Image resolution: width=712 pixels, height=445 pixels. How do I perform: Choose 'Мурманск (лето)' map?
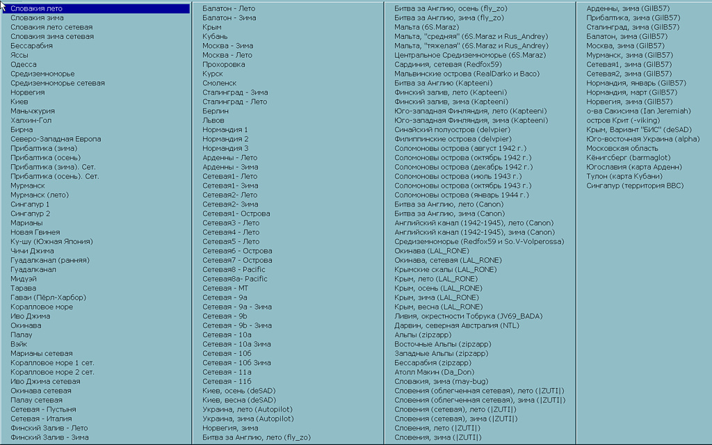point(40,195)
